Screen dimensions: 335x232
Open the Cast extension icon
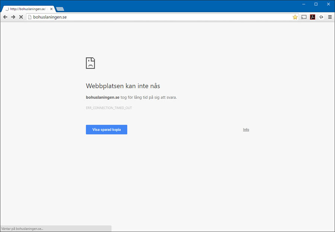click(304, 17)
